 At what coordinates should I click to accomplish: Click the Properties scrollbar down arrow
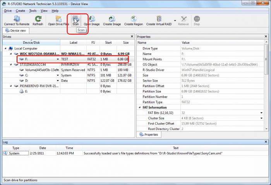266,129
